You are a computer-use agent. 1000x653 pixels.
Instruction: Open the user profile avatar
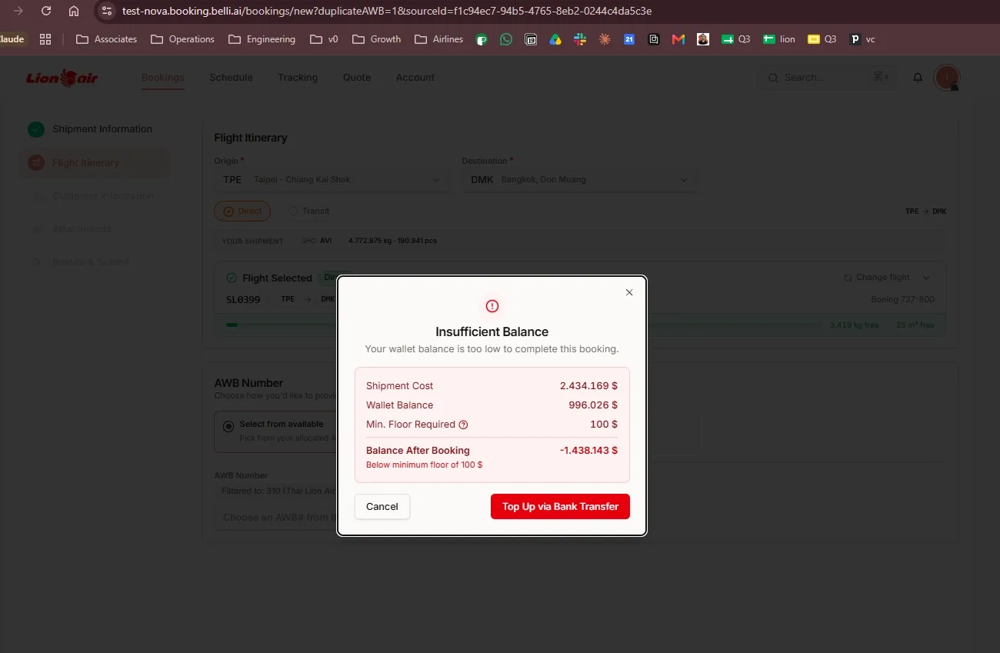pos(946,78)
